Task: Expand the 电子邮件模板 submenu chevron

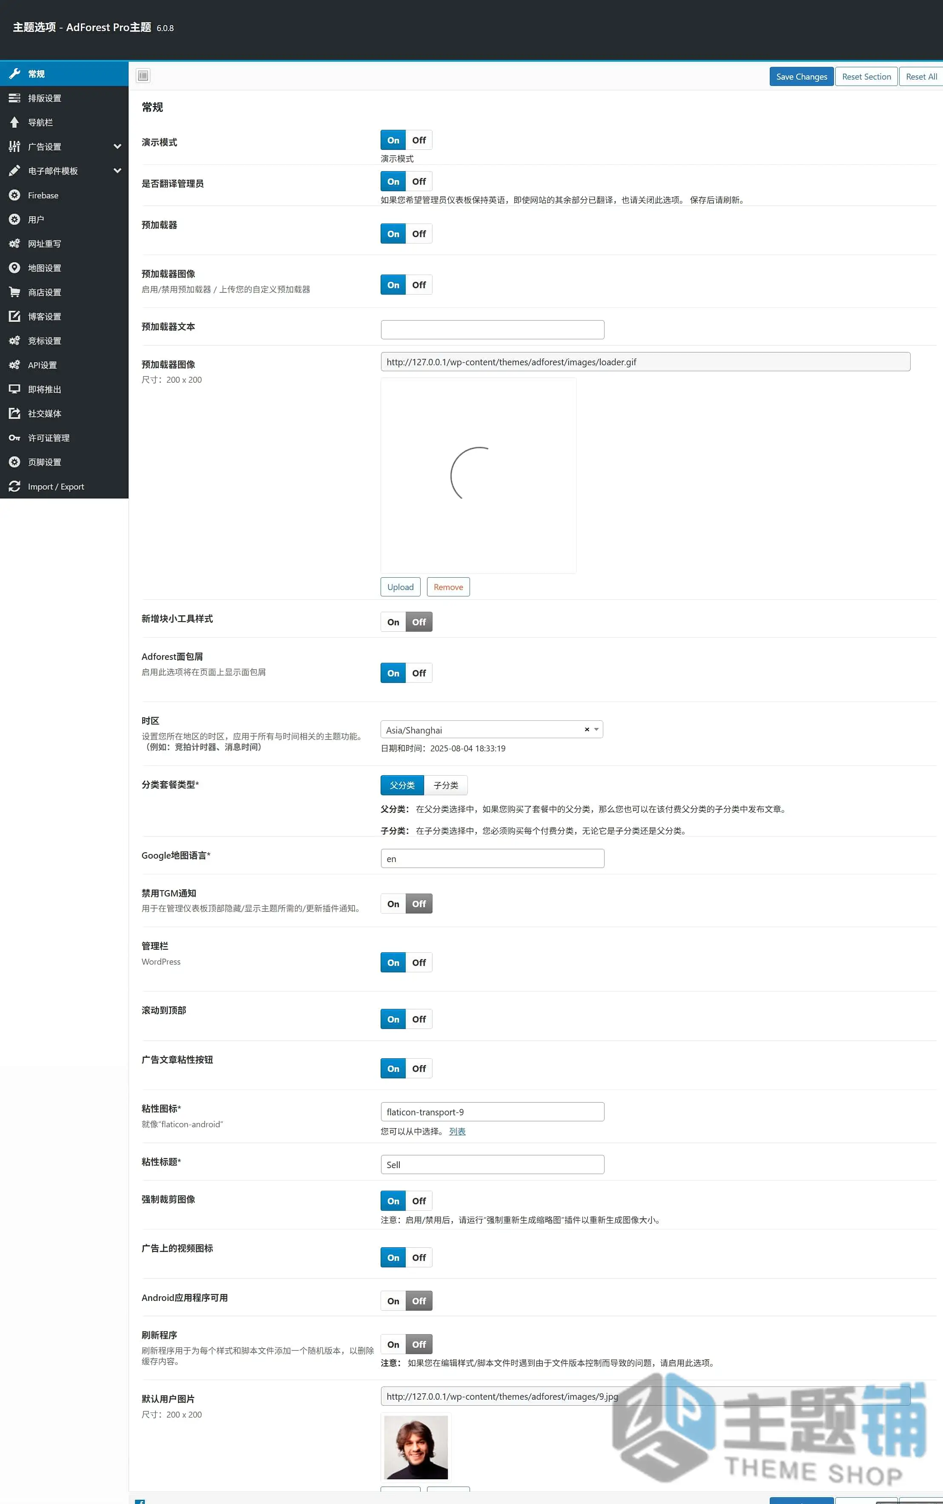Action: click(x=117, y=171)
